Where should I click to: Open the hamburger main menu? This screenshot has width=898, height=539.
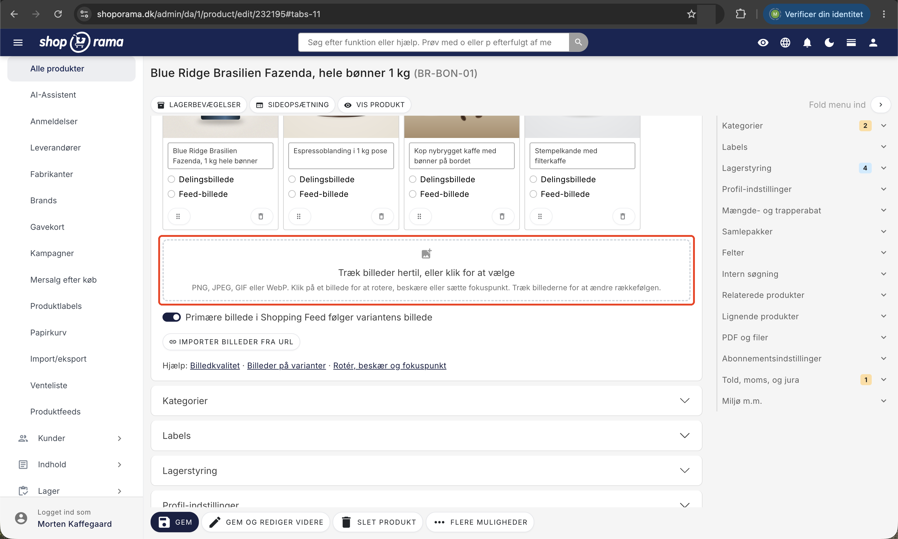click(x=18, y=42)
